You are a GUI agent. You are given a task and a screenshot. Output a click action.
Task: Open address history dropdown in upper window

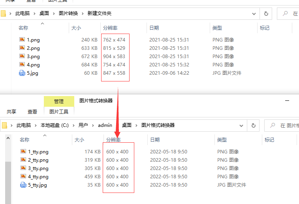point(254,14)
